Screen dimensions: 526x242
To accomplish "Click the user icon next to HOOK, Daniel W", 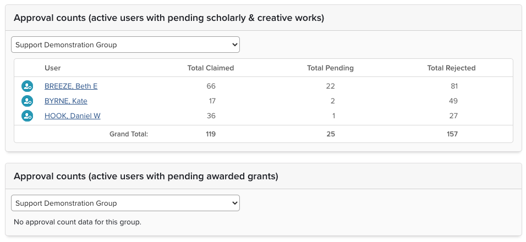I will pyautogui.click(x=27, y=116).
